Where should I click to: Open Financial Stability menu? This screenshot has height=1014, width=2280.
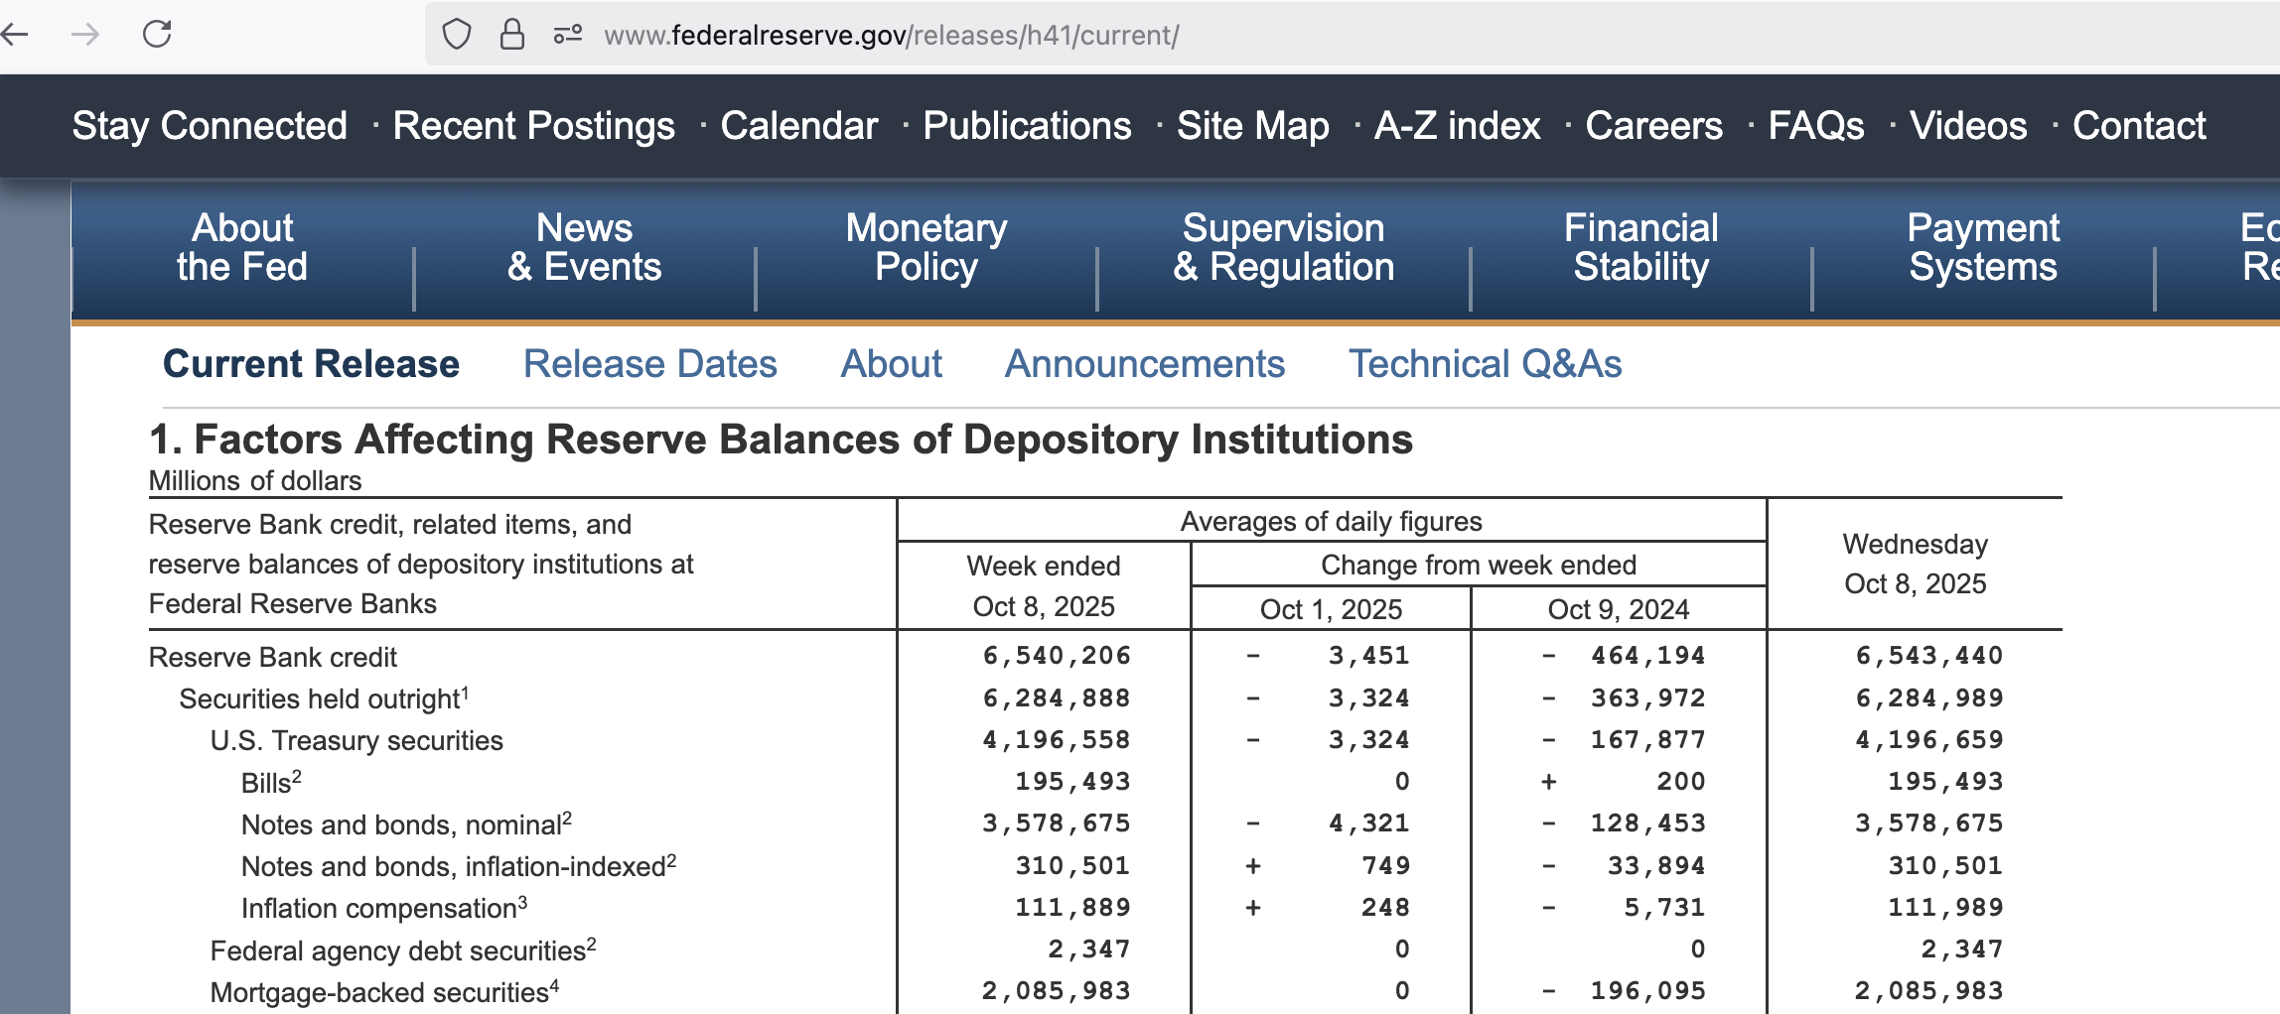[x=1641, y=248]
